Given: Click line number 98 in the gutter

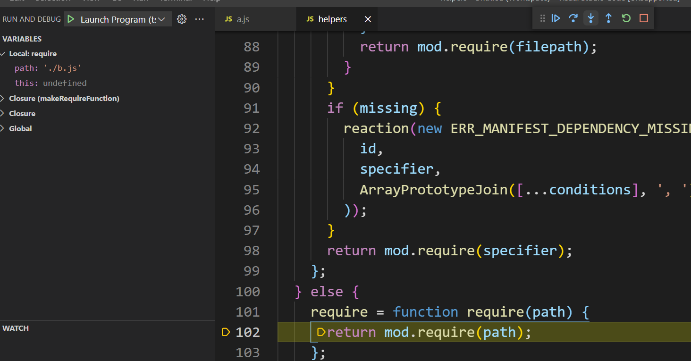Looking at the screenshot, I should click(x=251, y=251).
